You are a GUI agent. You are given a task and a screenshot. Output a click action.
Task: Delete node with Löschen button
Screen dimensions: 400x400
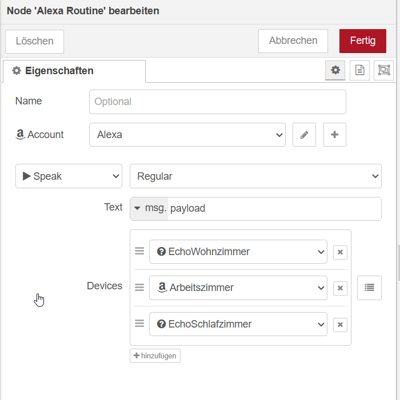34,41
